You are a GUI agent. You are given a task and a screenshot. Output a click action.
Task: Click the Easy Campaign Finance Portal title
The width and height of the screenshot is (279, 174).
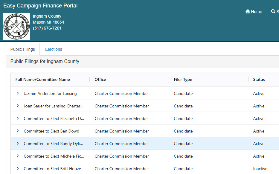40,6
